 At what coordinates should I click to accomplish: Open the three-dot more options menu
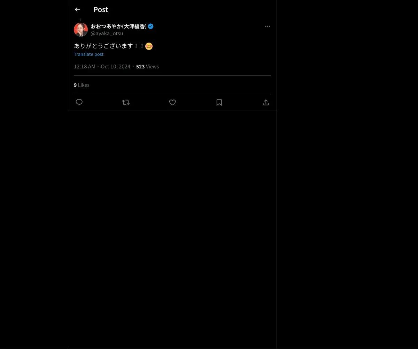(x=268, y=26)
